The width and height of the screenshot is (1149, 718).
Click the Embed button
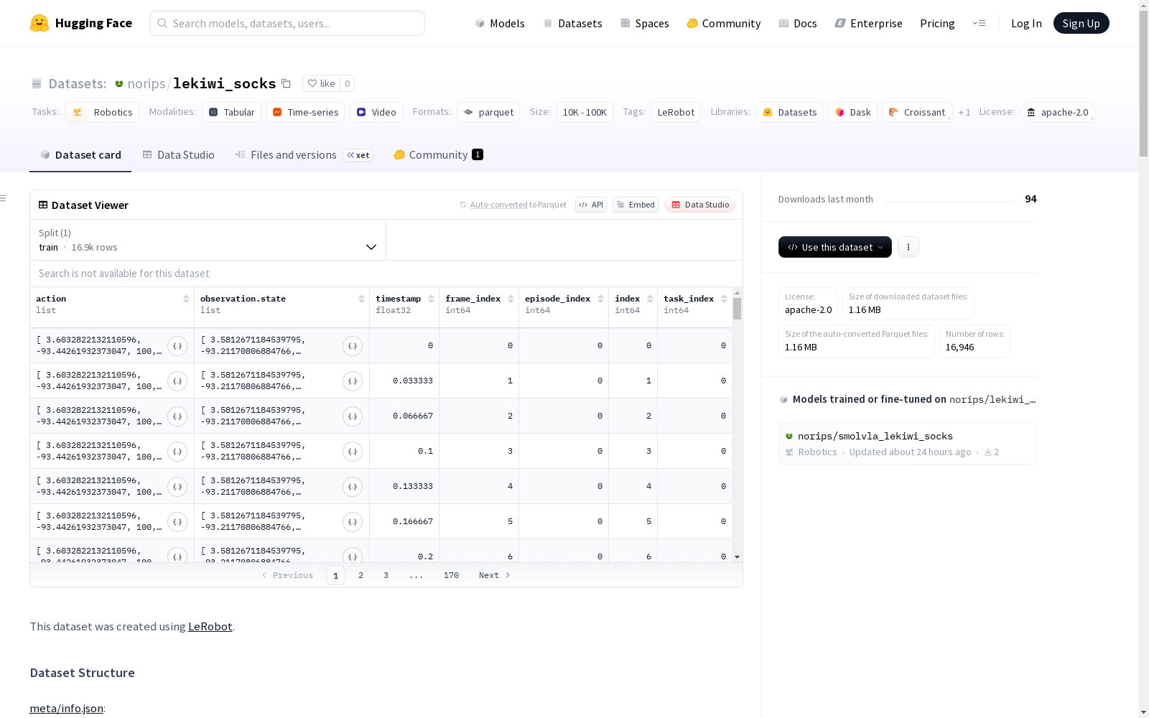pyautogui.click(x=636, y=205)
